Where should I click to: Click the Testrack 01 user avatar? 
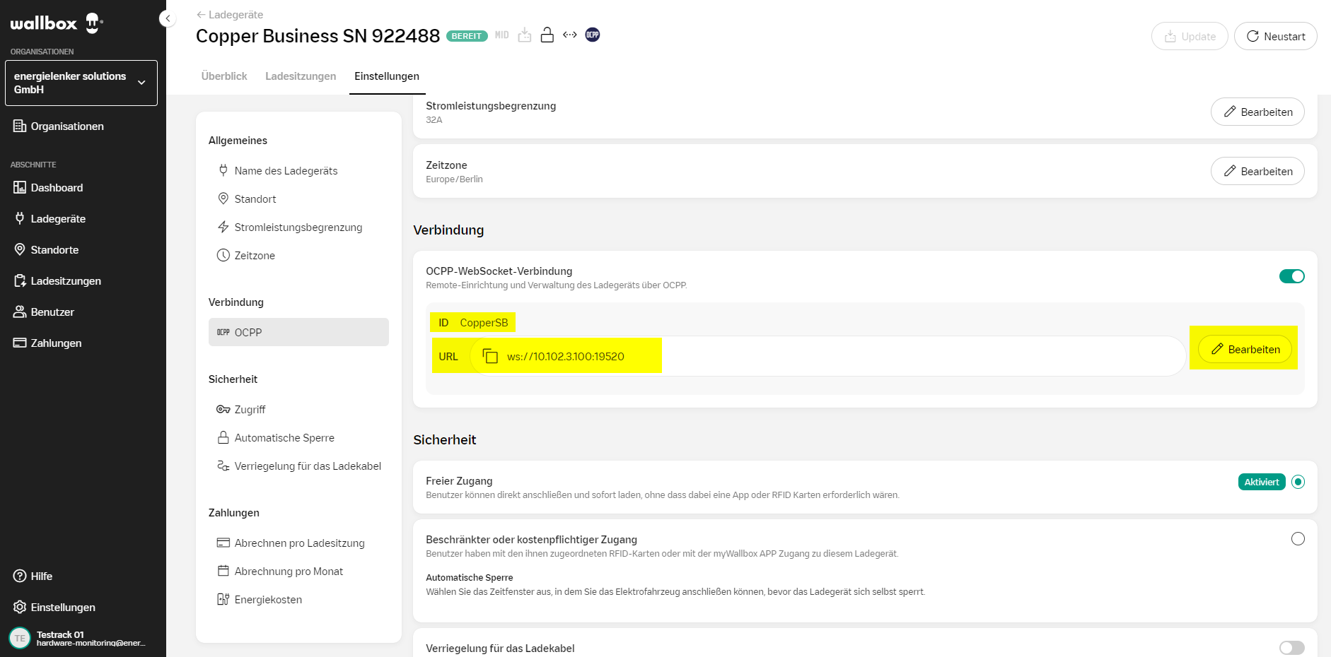point(20,638)
